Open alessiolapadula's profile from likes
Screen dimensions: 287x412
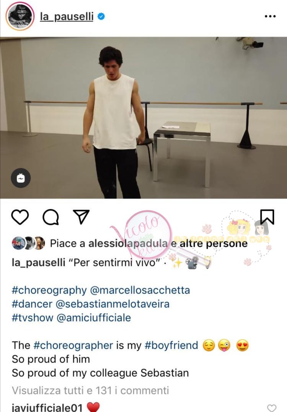(128, 243)
